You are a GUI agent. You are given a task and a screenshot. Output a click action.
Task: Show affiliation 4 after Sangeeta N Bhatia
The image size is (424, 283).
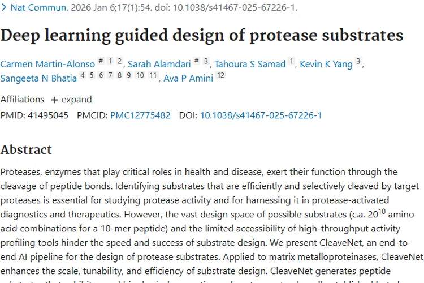coord(83,76)
